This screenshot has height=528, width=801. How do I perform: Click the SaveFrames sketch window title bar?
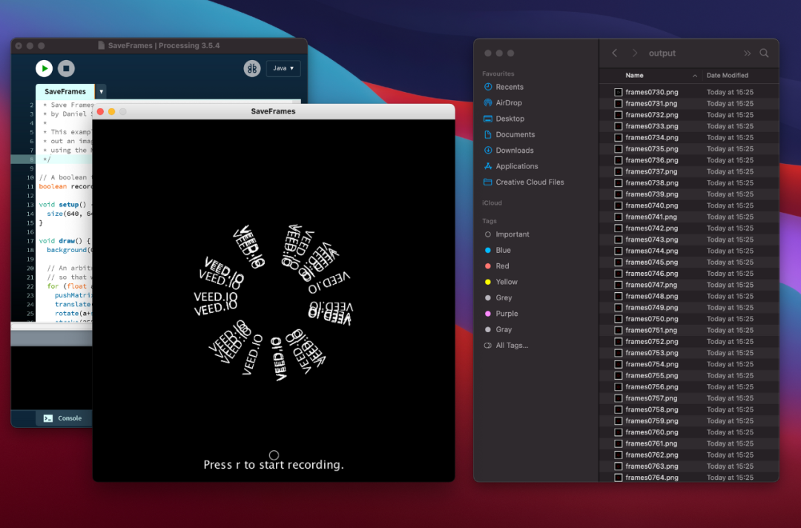tap(273, 111)
